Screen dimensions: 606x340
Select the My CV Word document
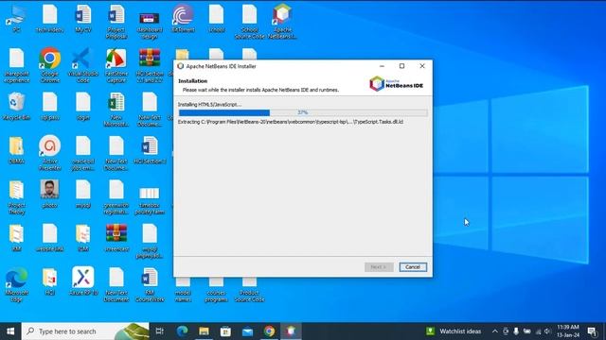click(83, 19)
